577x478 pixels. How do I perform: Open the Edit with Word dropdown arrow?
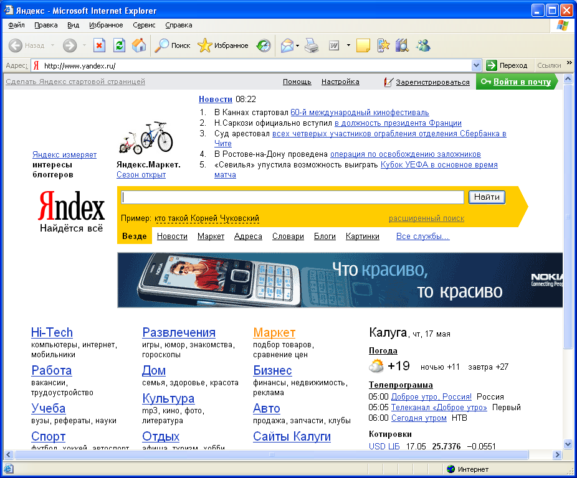coord(348,45)
